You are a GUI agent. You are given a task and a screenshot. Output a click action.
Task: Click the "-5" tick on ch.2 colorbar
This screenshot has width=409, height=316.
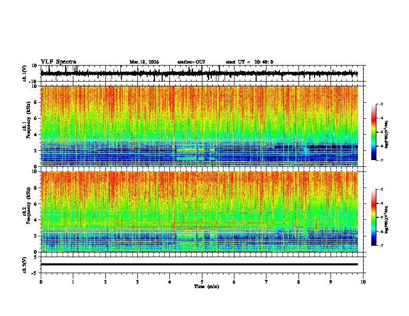381,217
